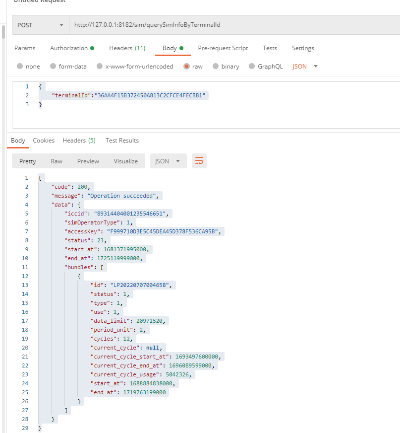Switch response to Preview view
The height and width of the screenshot is (433, 400).
click(x=88, y=161)
